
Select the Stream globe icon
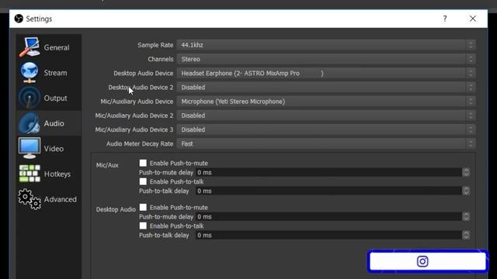[30, 72]
